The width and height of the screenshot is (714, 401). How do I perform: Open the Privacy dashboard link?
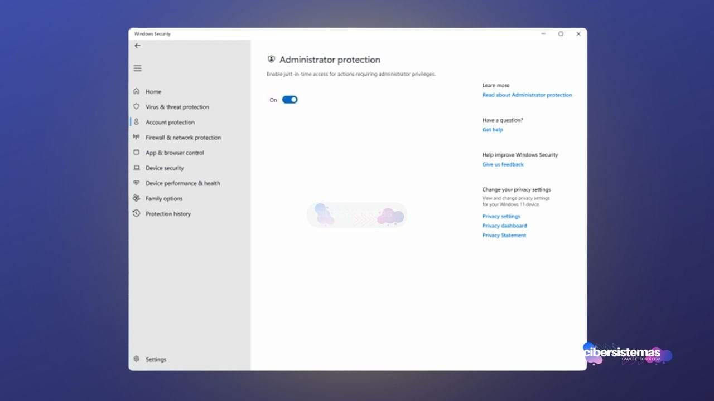click(x=504, y=226)
